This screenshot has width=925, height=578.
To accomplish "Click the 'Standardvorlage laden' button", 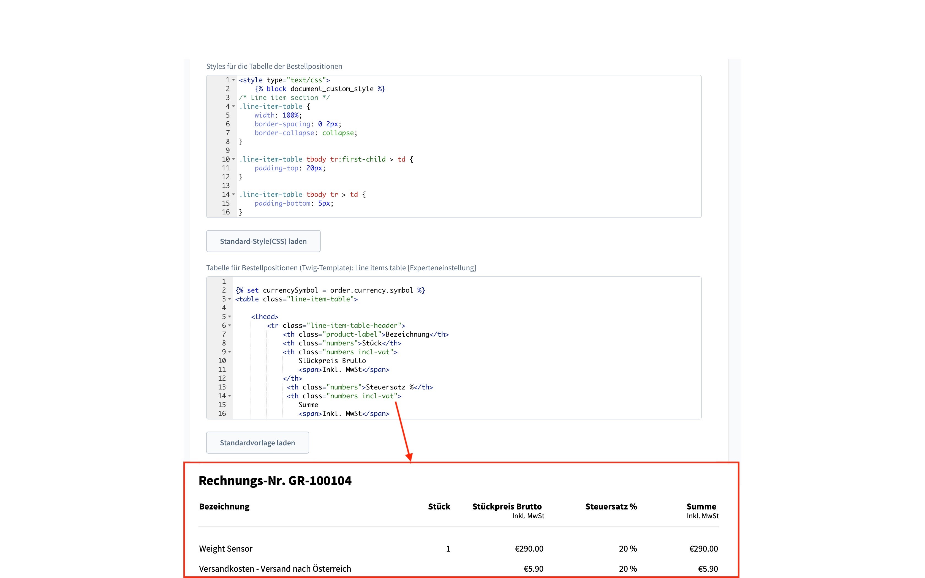I will click(258, 443).
